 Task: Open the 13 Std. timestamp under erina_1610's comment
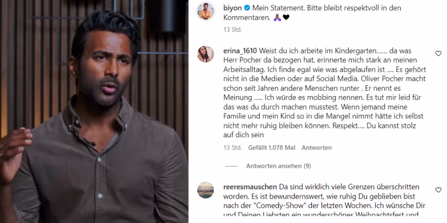tap(232, 148)
